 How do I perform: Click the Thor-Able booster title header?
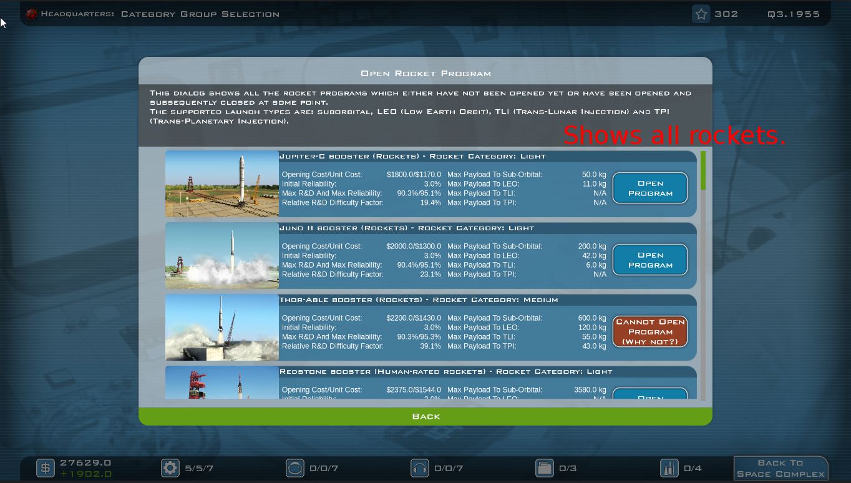click(x=419, y=300)
